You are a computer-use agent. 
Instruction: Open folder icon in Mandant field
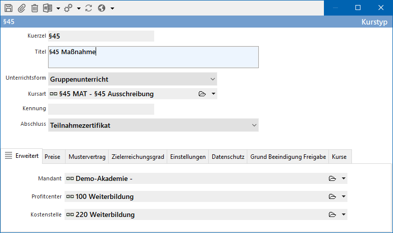pyautogui.click(x=332, y=179)
